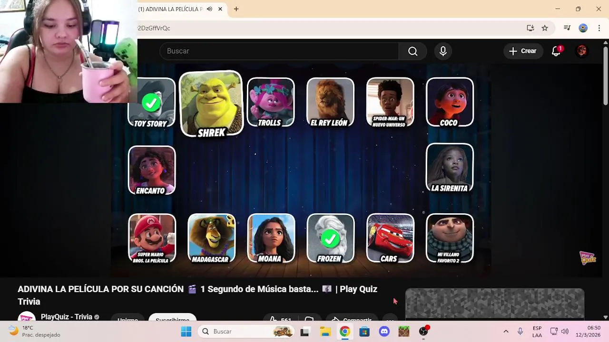Close the ADIVINA LA PELÍCULA browser tab
The height and width of the screenshot is (342, 609).
click(220, 9)
